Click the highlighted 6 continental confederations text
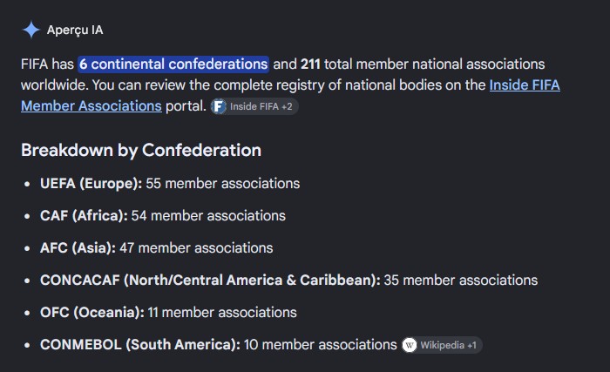Screen dimensions: 610x372 (173, 64)
